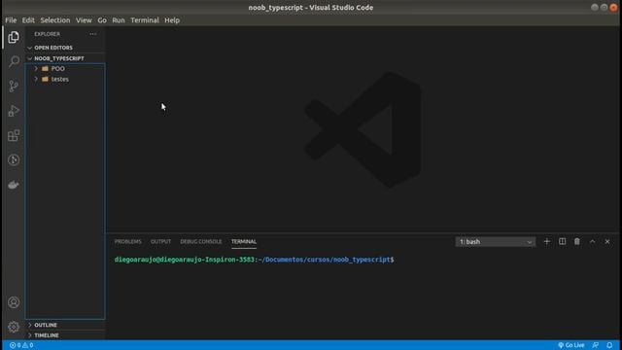Open the Selection menu

click(55, 20)
